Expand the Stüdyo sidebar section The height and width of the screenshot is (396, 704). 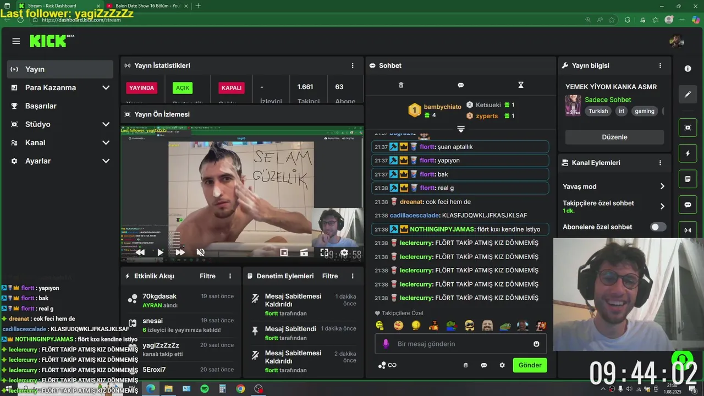106,124
